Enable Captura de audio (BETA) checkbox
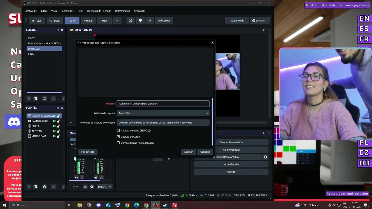Image resolution: width=372 pixels, height=209 pixels. [x=118, y=131]
